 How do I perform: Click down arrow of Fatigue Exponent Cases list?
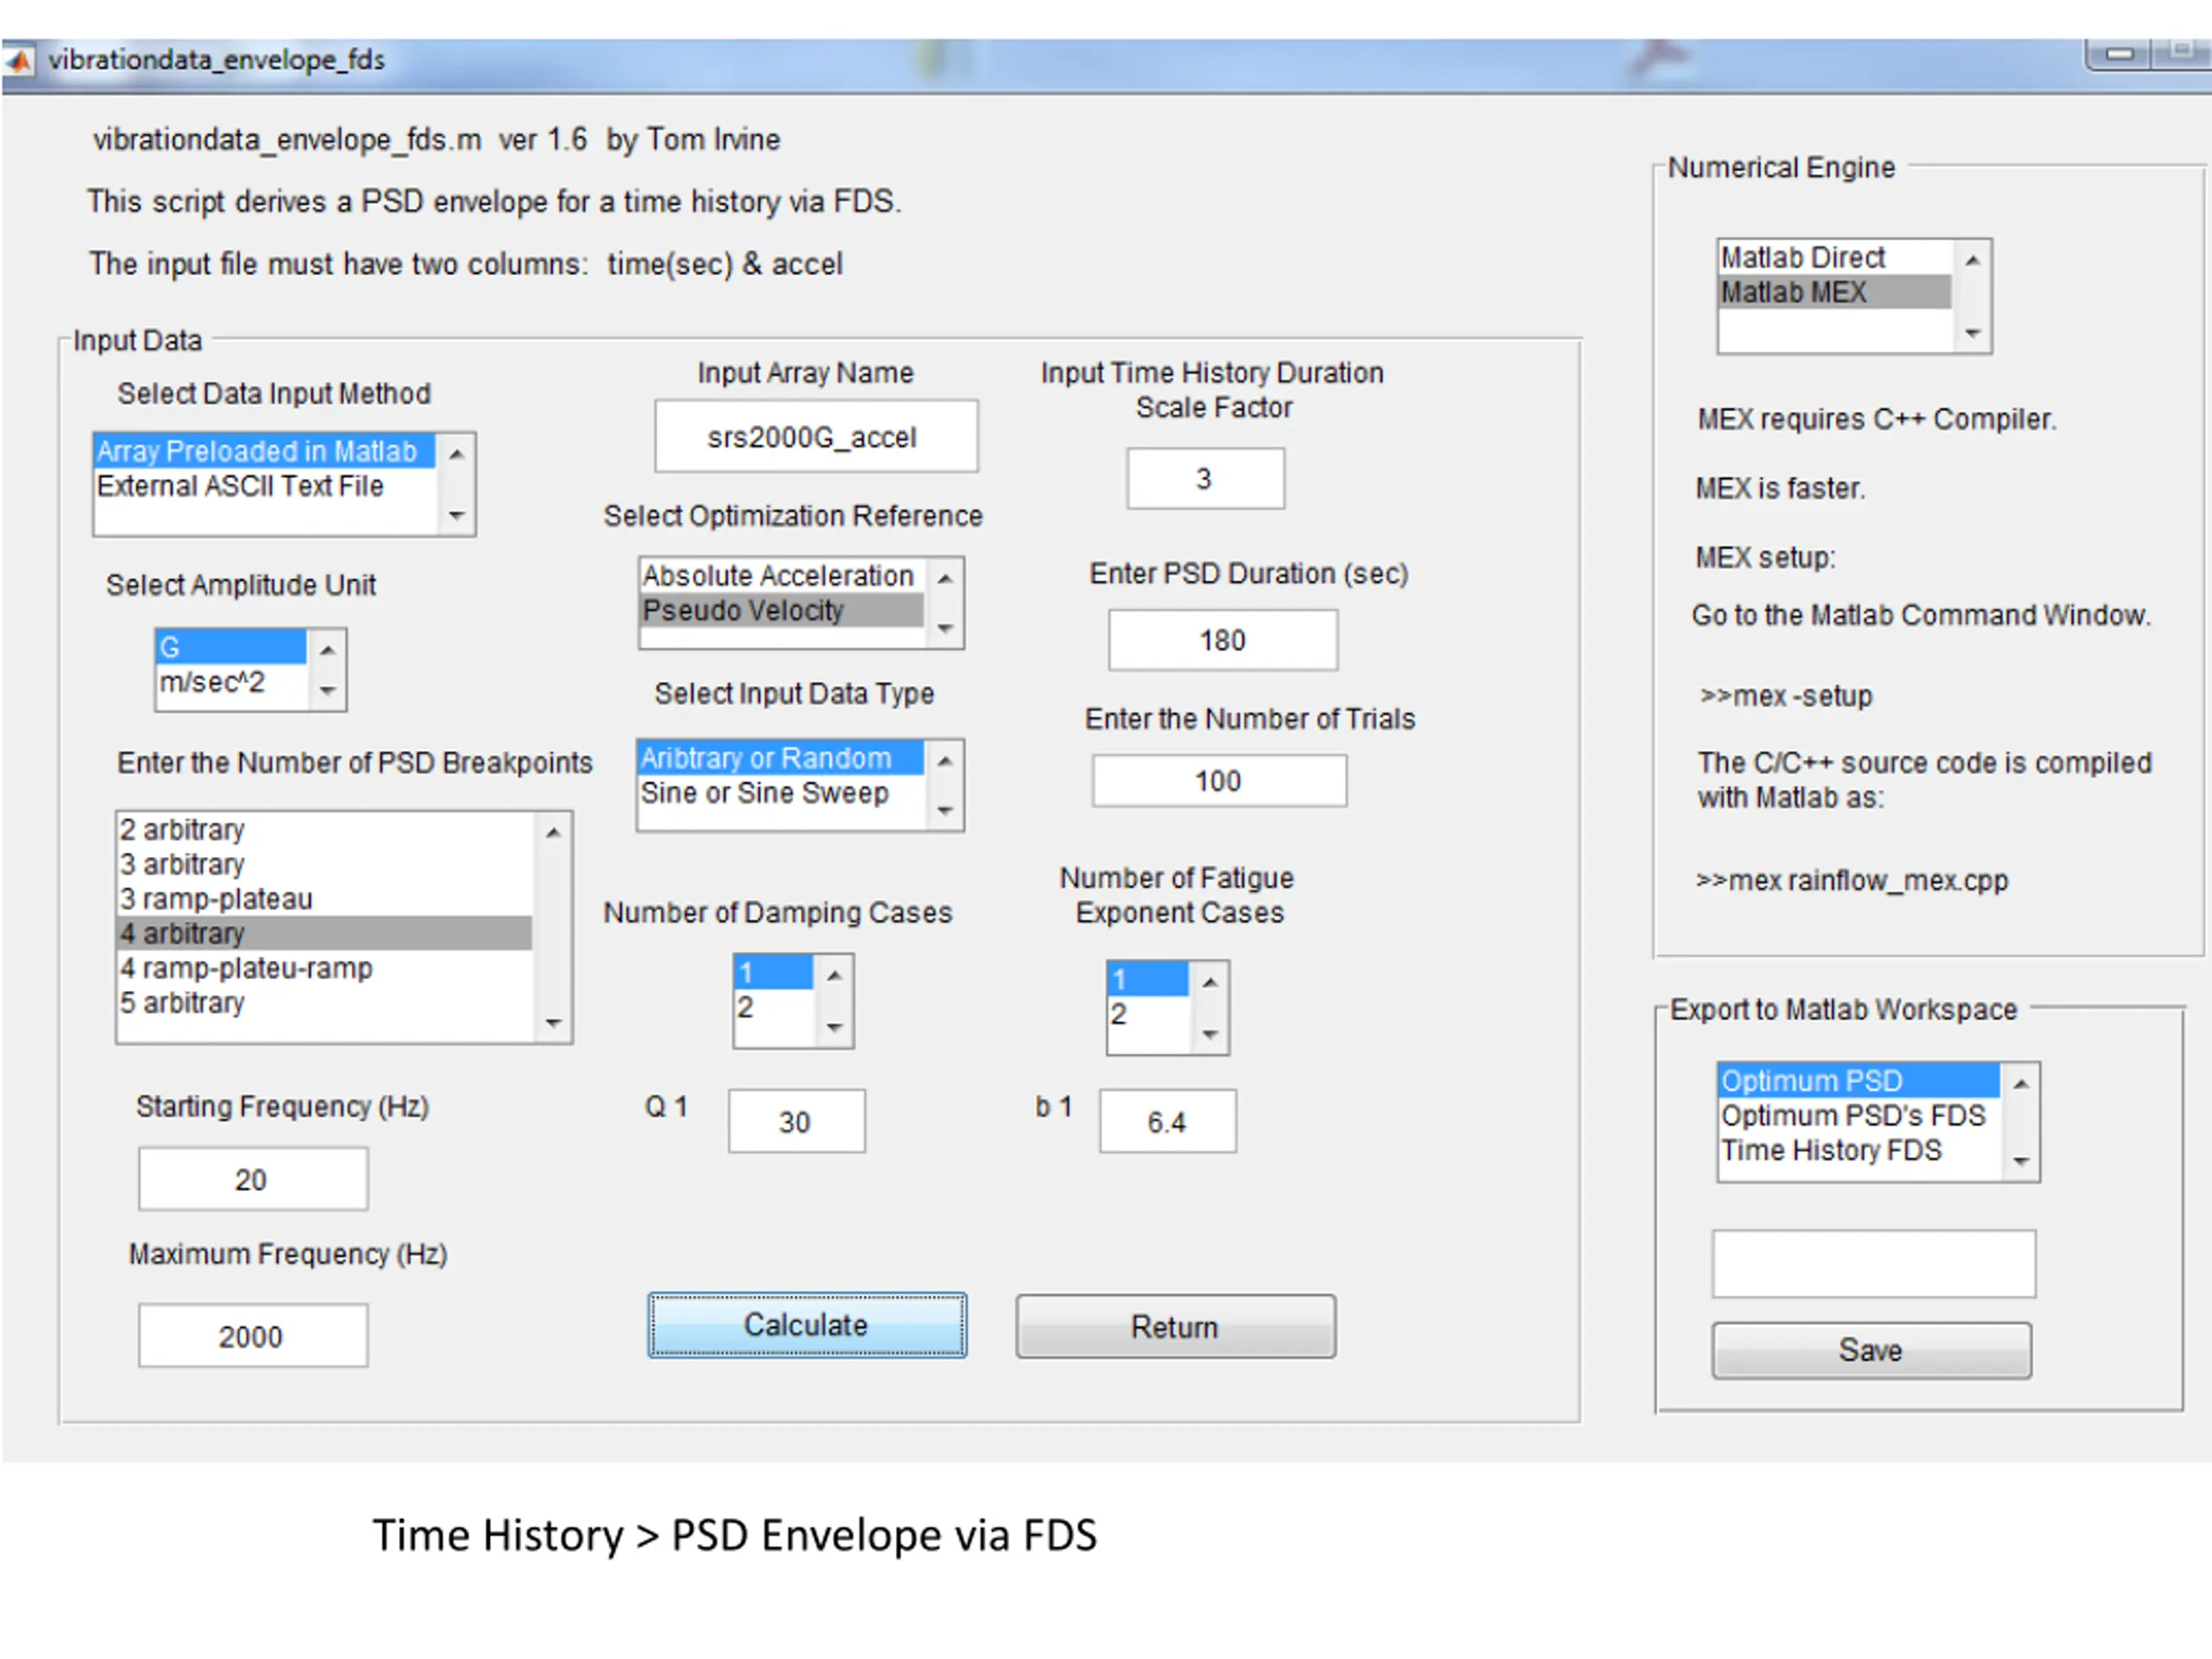1210,1034
